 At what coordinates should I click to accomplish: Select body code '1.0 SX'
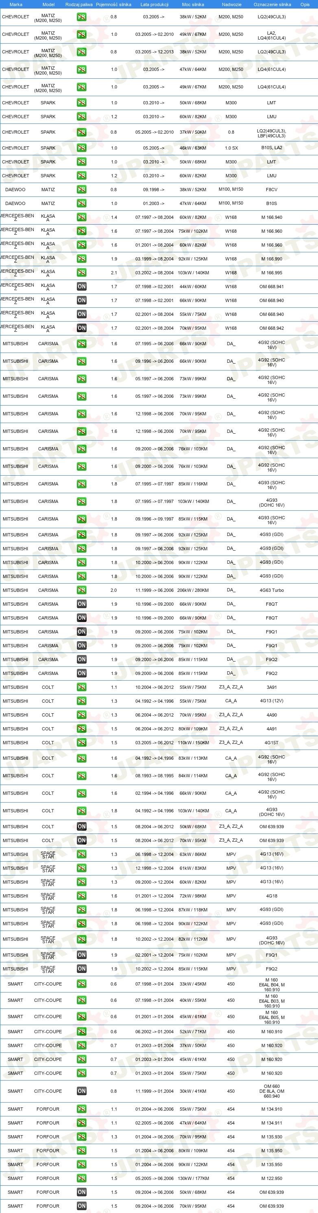click(231, 148)
